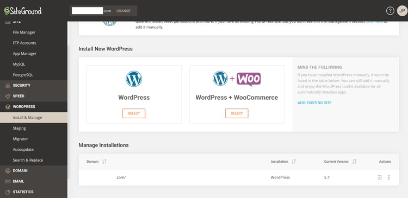Click the login to admin panel icon
This screenshot has height=198, width=408.
380,177
